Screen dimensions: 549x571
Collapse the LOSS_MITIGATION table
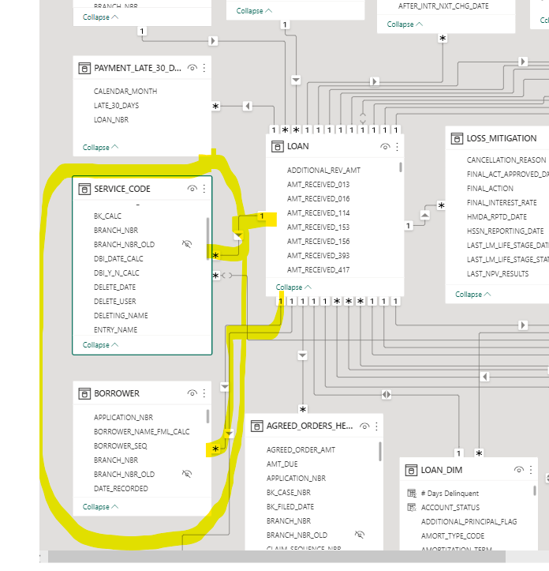pos(473,294)
